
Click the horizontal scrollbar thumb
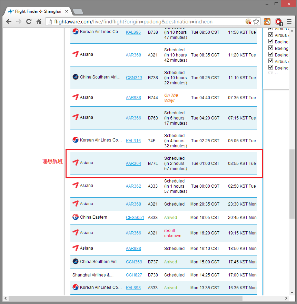(x=126, y=298)
